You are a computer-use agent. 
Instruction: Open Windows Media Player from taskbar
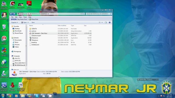(16, 96)
